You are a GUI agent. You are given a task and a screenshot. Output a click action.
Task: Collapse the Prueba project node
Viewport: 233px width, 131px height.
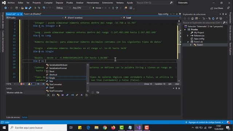[185, 29]
